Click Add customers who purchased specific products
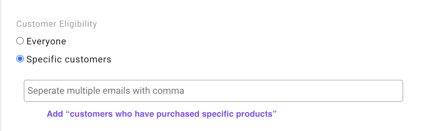Screen dimensions: 431x131 coord(162,114)
